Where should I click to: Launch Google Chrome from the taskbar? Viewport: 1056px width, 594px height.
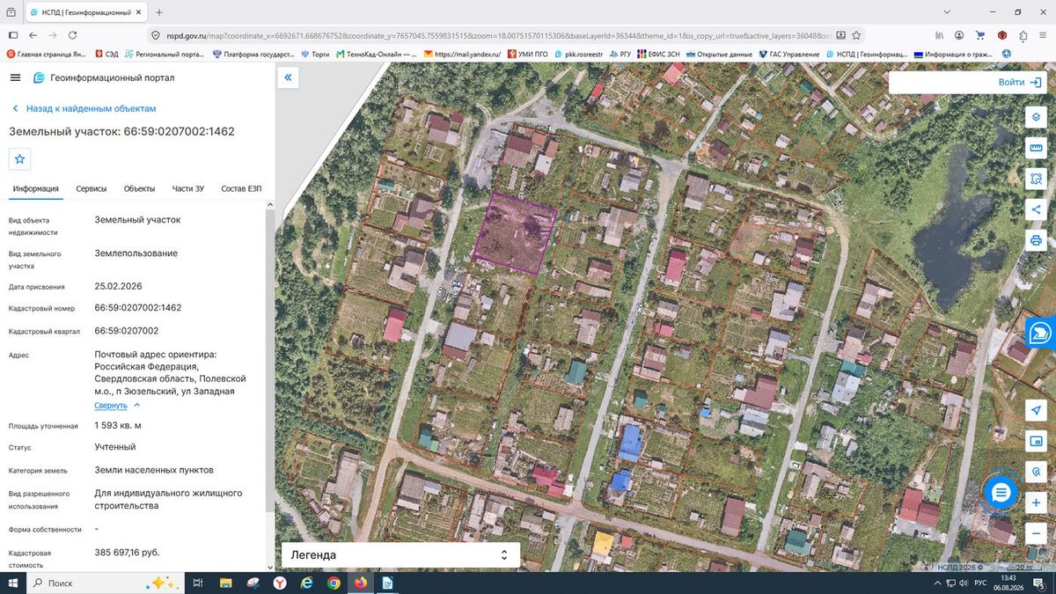point(334,583)
